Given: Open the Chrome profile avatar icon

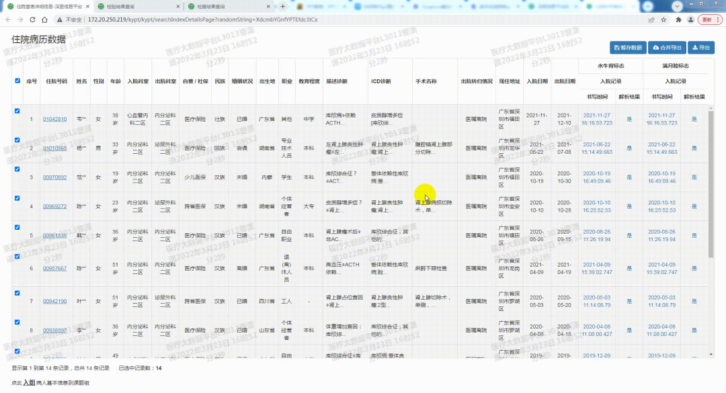Looking at the screenshot, I should point(690,20).
